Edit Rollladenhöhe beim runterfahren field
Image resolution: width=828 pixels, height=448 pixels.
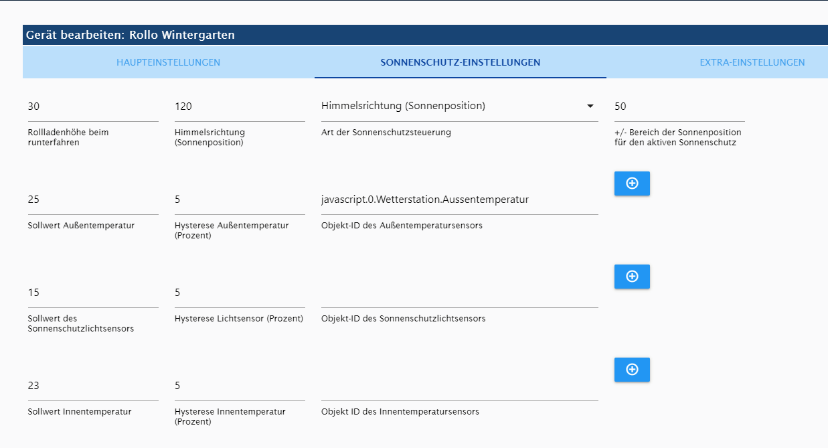point(93,106)
